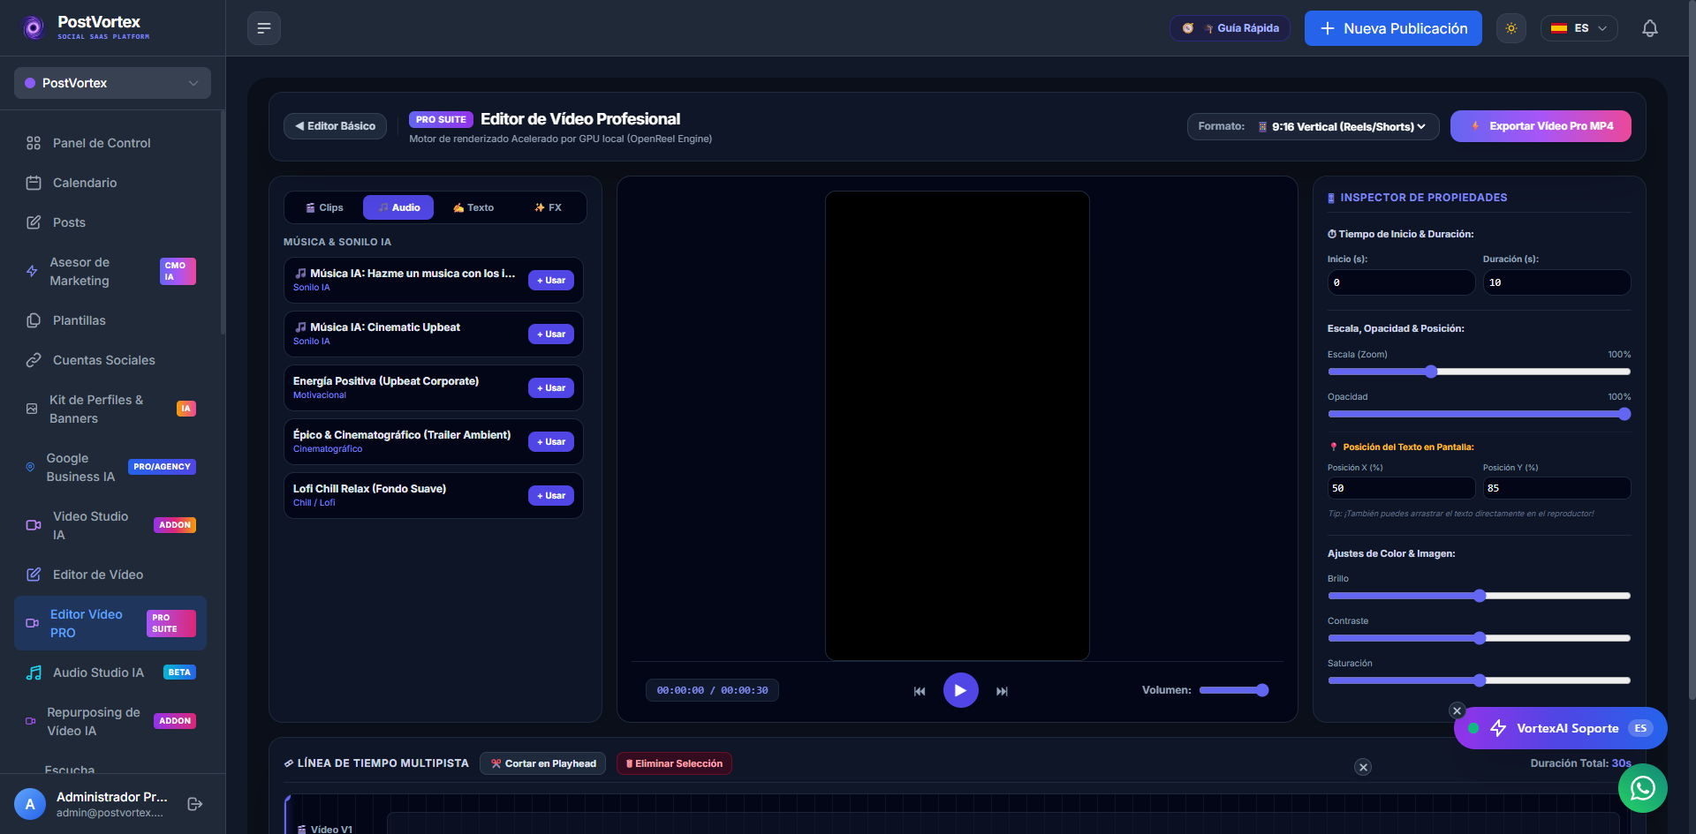Open Guía Rápida
Viewport: 1696px width, 834px height.
(x=1230, y=28)
